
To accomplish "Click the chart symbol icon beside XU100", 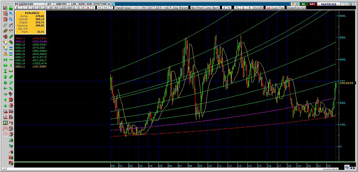I will point(21,4).
